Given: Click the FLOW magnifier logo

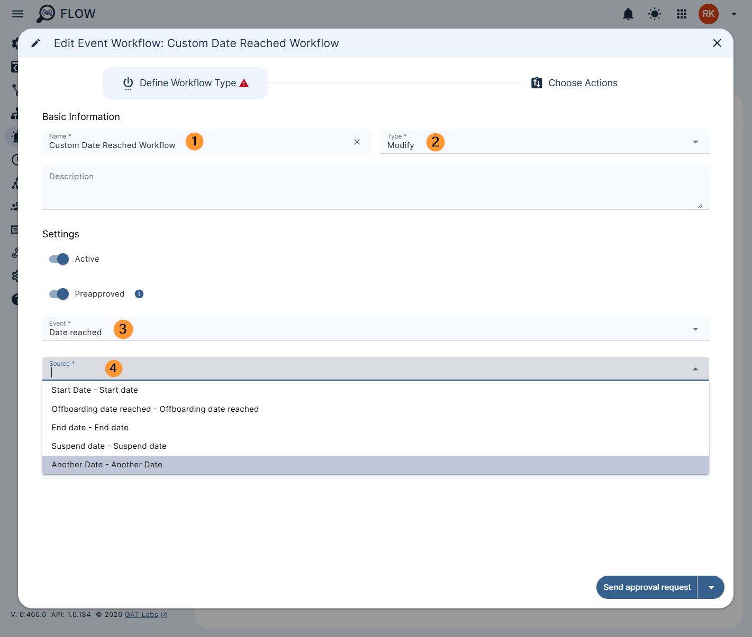Looking at the screenshot, I should pyautogui.click(x=47, y=13).
